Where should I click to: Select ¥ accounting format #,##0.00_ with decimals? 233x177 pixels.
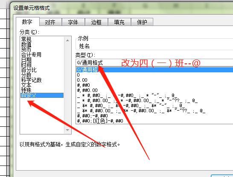pyautogui.click(x=154, y=111)
